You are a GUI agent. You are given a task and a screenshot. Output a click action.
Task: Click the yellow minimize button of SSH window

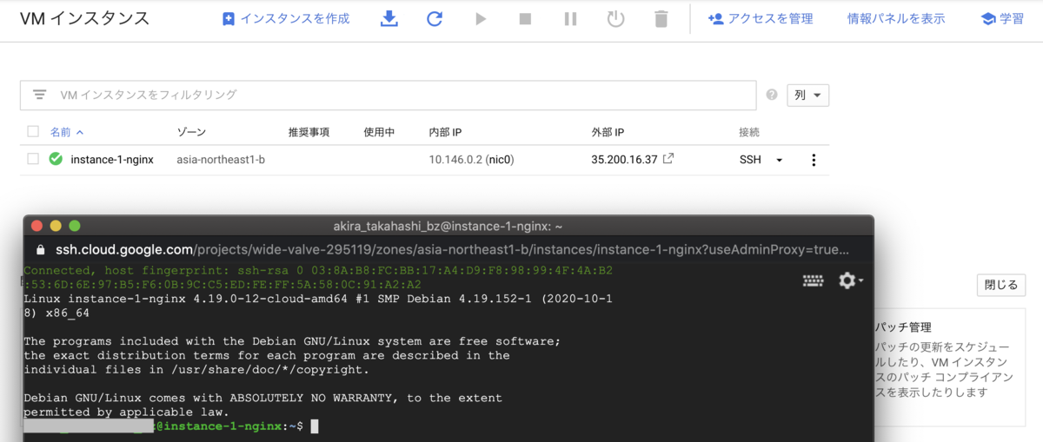(56, 226)
